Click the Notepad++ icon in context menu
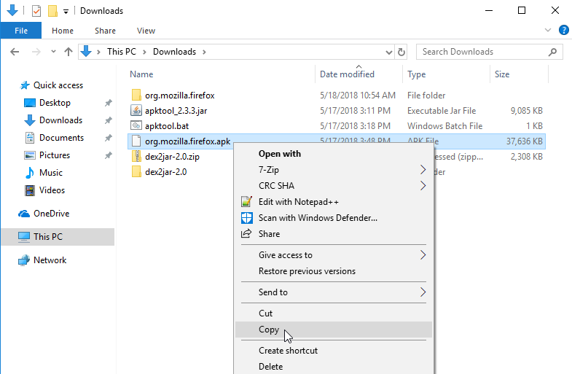Viewport: 572px width, 374px height. [x=246, y=202]
